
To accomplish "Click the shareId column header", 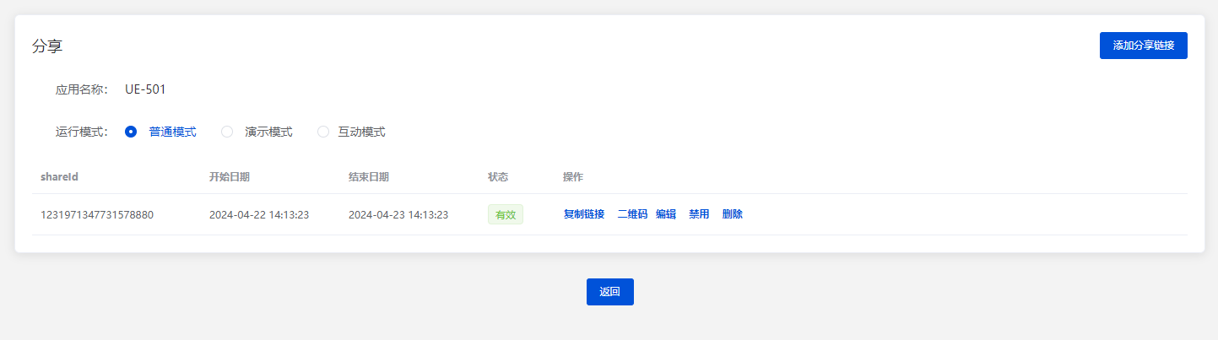I will coord(59,177).
